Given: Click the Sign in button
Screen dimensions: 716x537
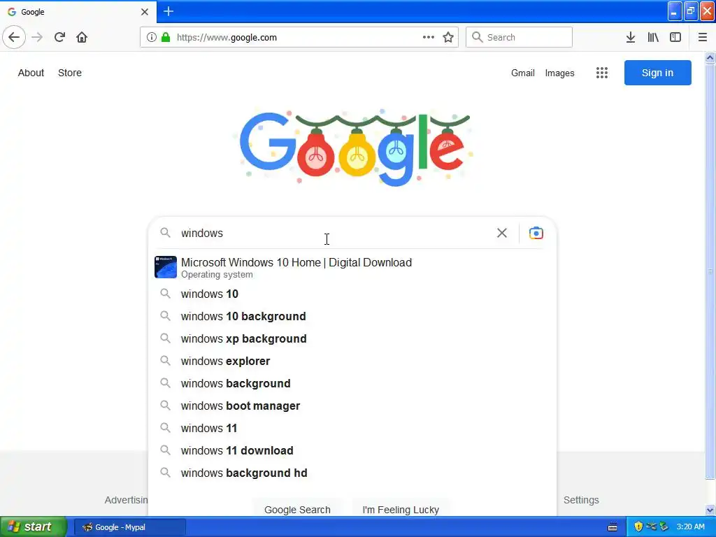Looking at the screenshot, I should [x=657, y=73].
